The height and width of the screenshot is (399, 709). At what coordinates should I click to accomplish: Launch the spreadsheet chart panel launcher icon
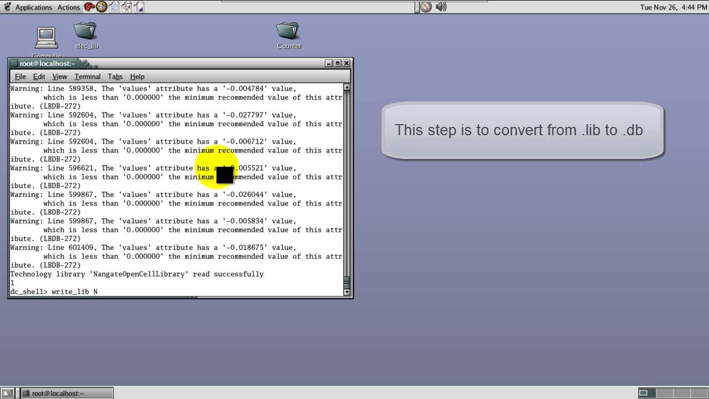[x=139, y=7]
